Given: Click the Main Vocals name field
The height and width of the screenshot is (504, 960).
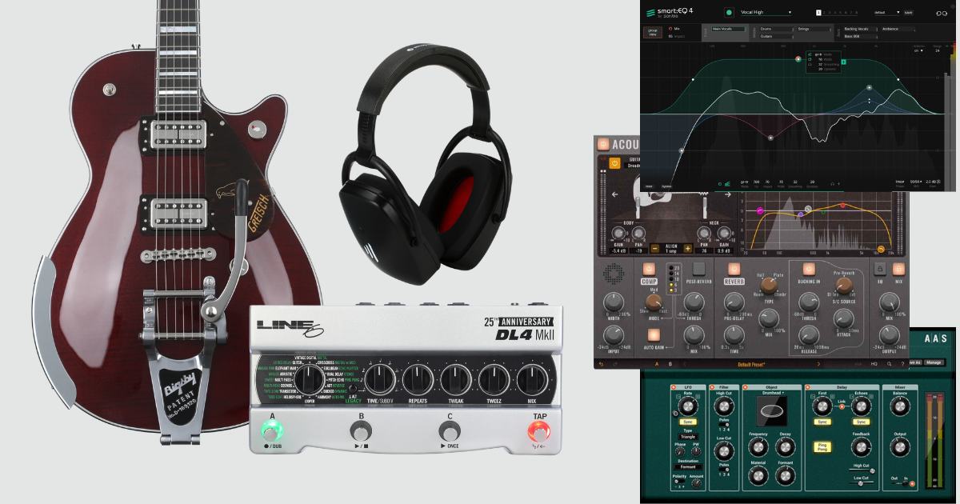Looking at the screenshot, I should [x=728, y=29].
